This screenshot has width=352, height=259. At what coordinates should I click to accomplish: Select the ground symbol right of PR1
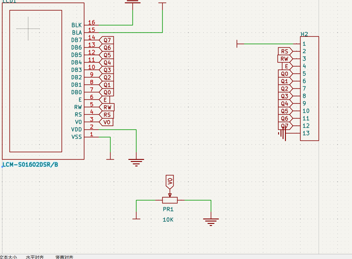tap(211, 221)
